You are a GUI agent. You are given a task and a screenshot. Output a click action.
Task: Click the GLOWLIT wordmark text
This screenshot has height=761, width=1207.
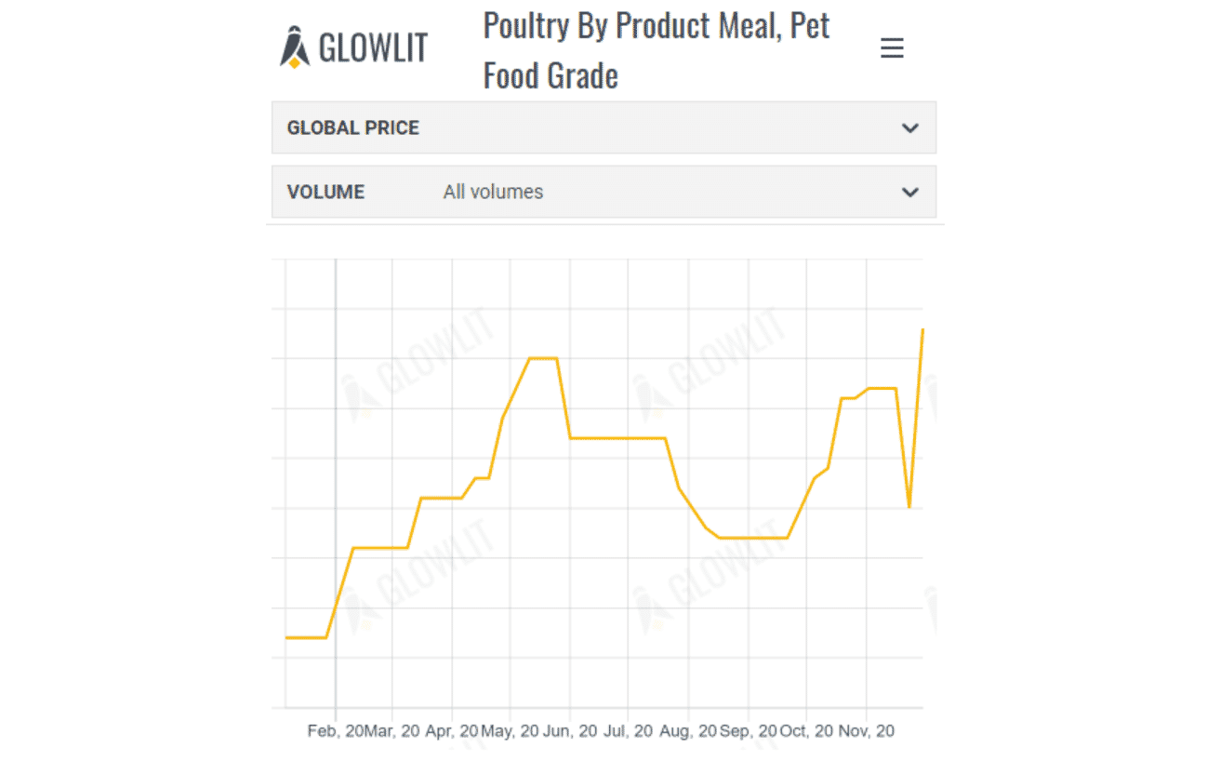coord(373,47)
